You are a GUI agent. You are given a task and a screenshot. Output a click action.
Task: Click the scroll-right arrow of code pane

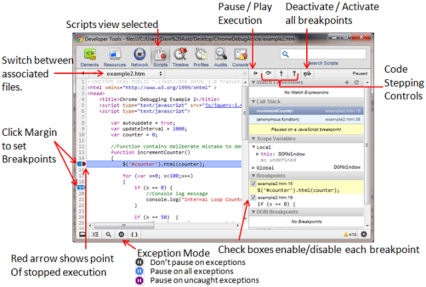click(x=238, y=226)
